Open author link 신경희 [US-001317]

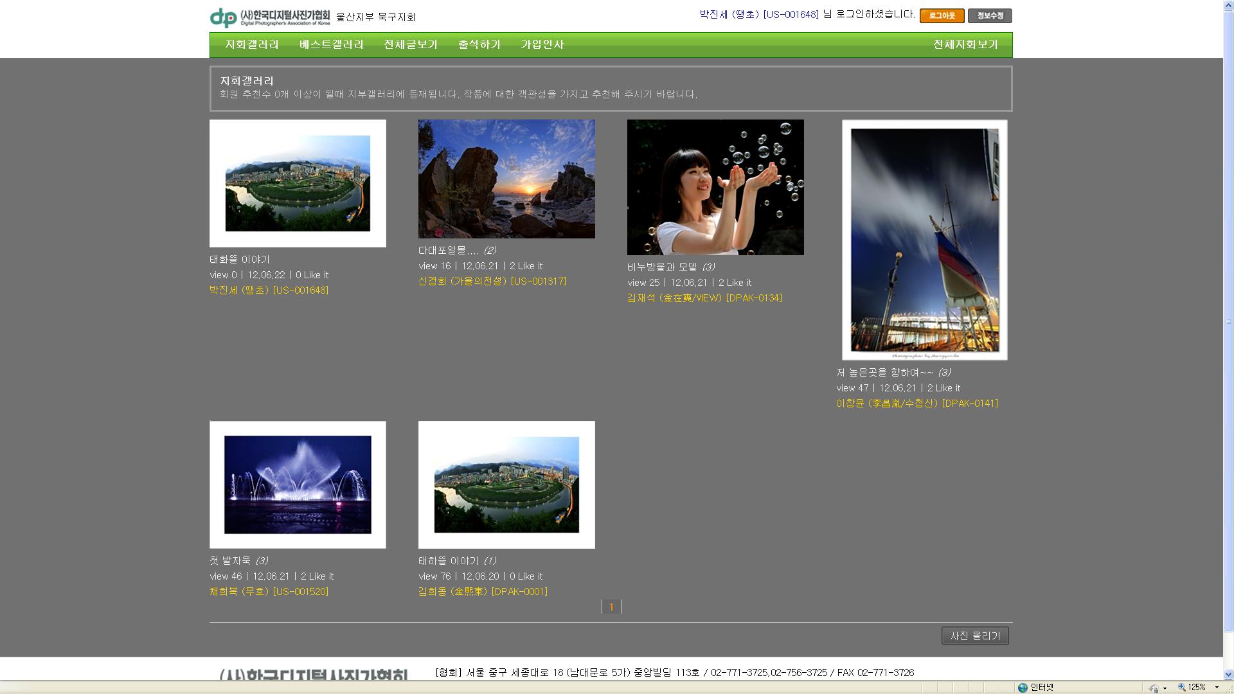click(x=492, y=281)
